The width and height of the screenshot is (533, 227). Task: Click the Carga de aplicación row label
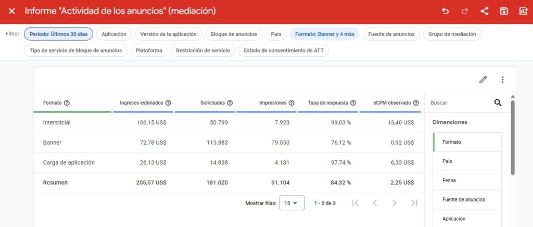pyautogui.click(x=69, y=162)
